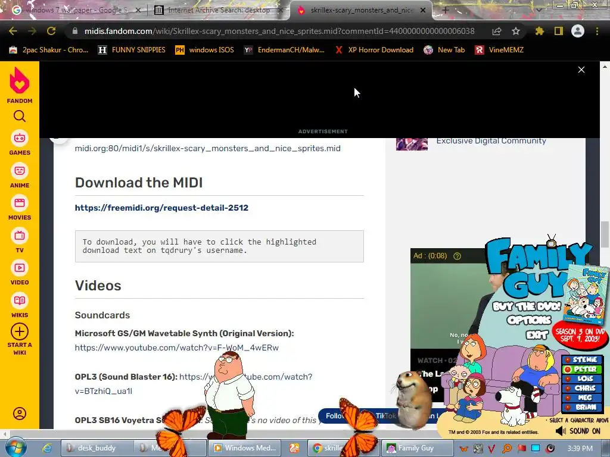
Task: Open the New Tab bookmark
Action: (444, 50)
